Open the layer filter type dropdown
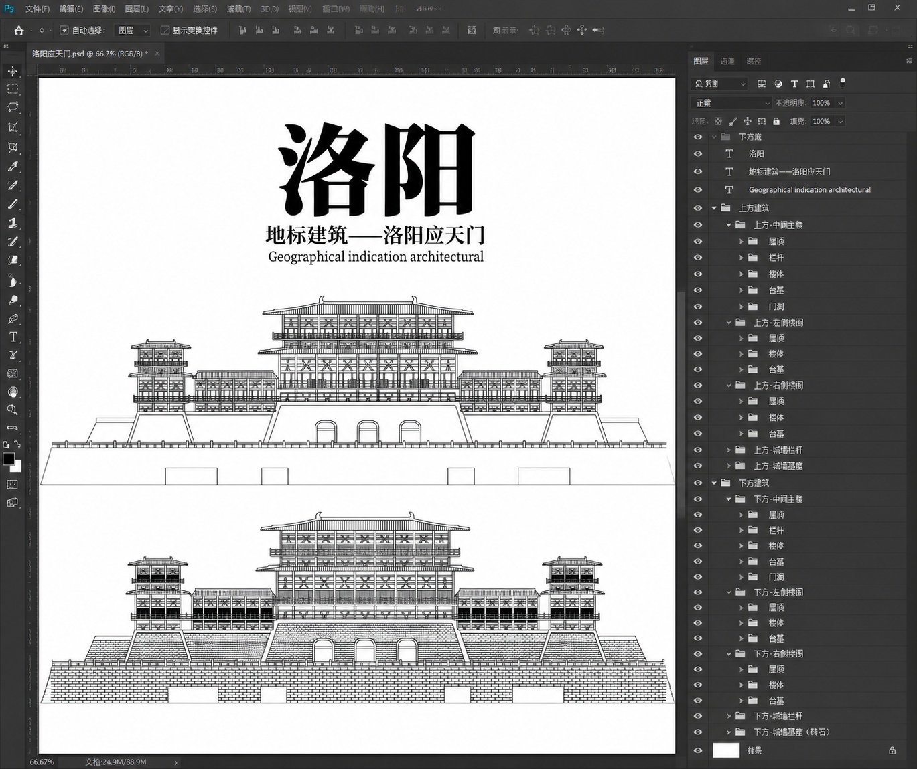The height and width of the screenshot is (769, 917). [x=719, y=84]
